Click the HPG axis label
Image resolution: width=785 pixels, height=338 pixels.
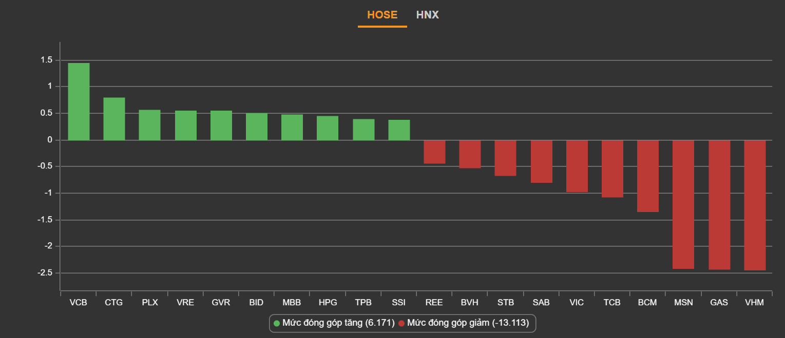pos(328,303)
